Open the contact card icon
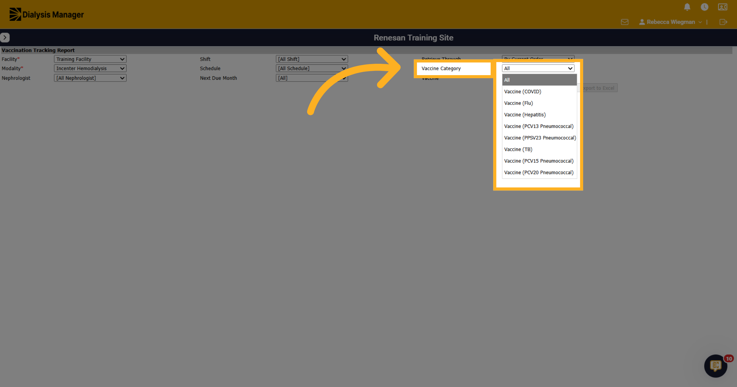The height and width of the screenshot is (387, 737). coord(723,7)
